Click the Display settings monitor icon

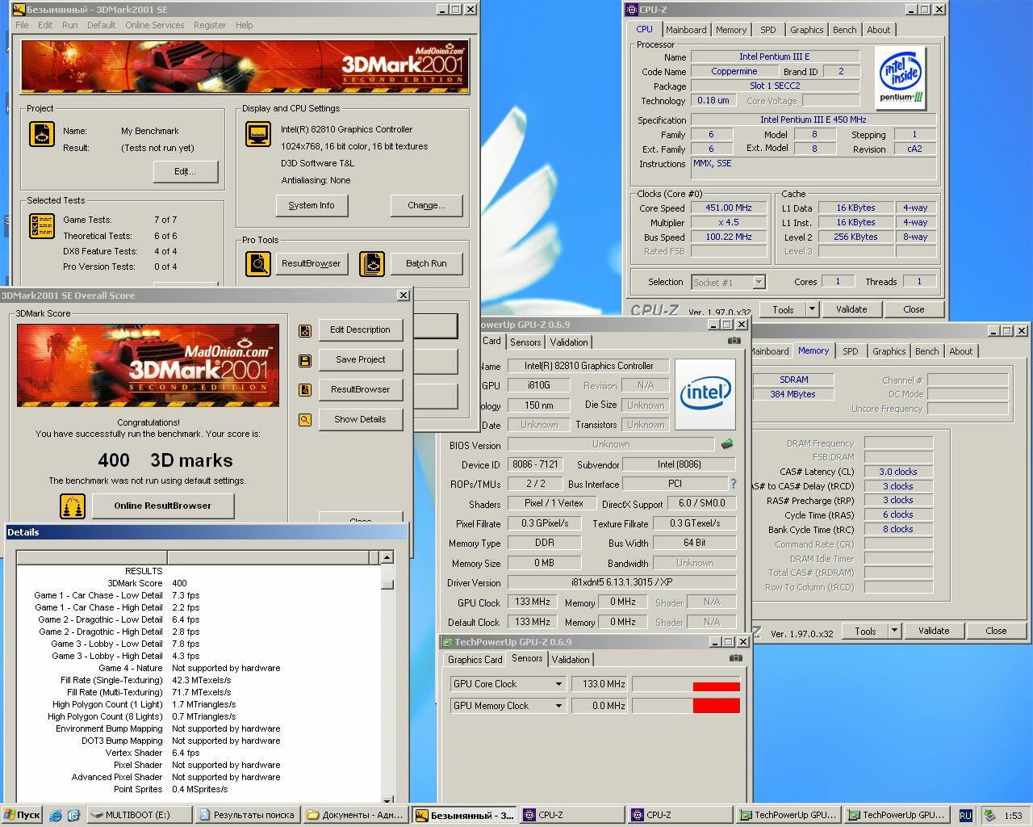pyautogui.click(x=258, y=134)
